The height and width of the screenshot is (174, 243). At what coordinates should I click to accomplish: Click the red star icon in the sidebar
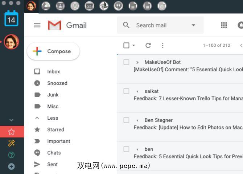pyautogui.click(x=11, y=132)
